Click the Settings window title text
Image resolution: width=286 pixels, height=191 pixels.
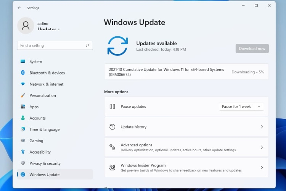tap(33, 8)
